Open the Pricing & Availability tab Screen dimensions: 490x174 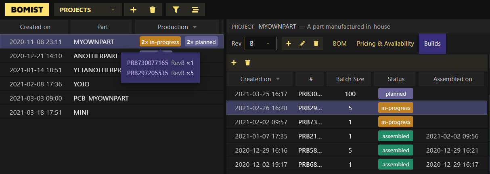tap(385, 44)
